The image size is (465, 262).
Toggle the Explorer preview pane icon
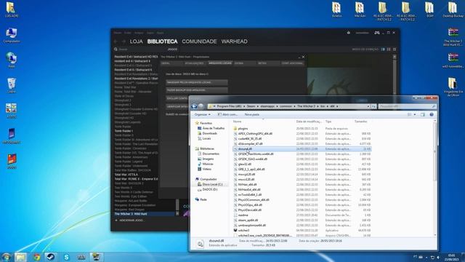(x=423, y=114)
